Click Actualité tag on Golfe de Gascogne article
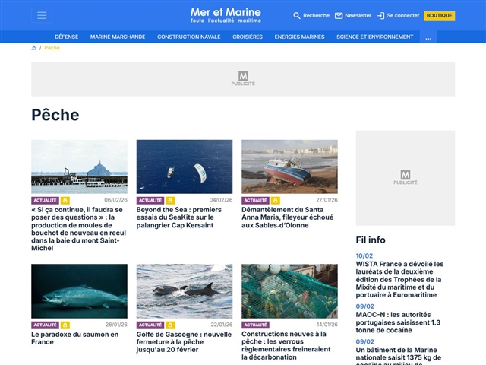The image size is (486, 365). (150, 325)
